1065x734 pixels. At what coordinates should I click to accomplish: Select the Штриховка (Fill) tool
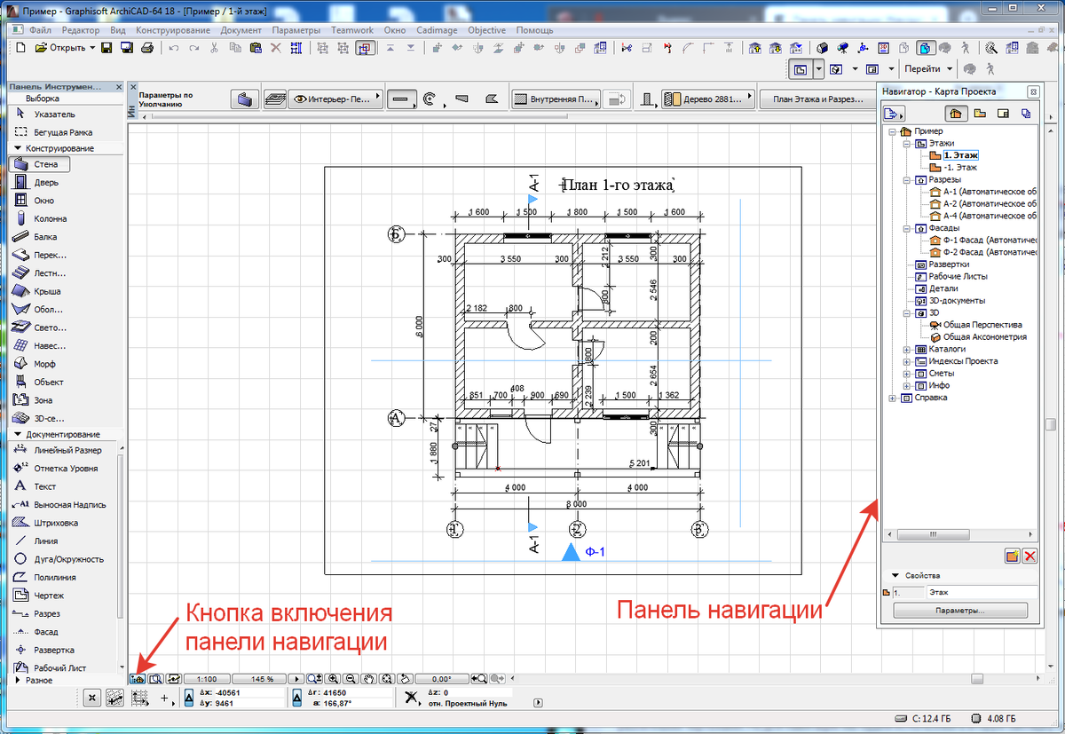click(x=46, y=523)
